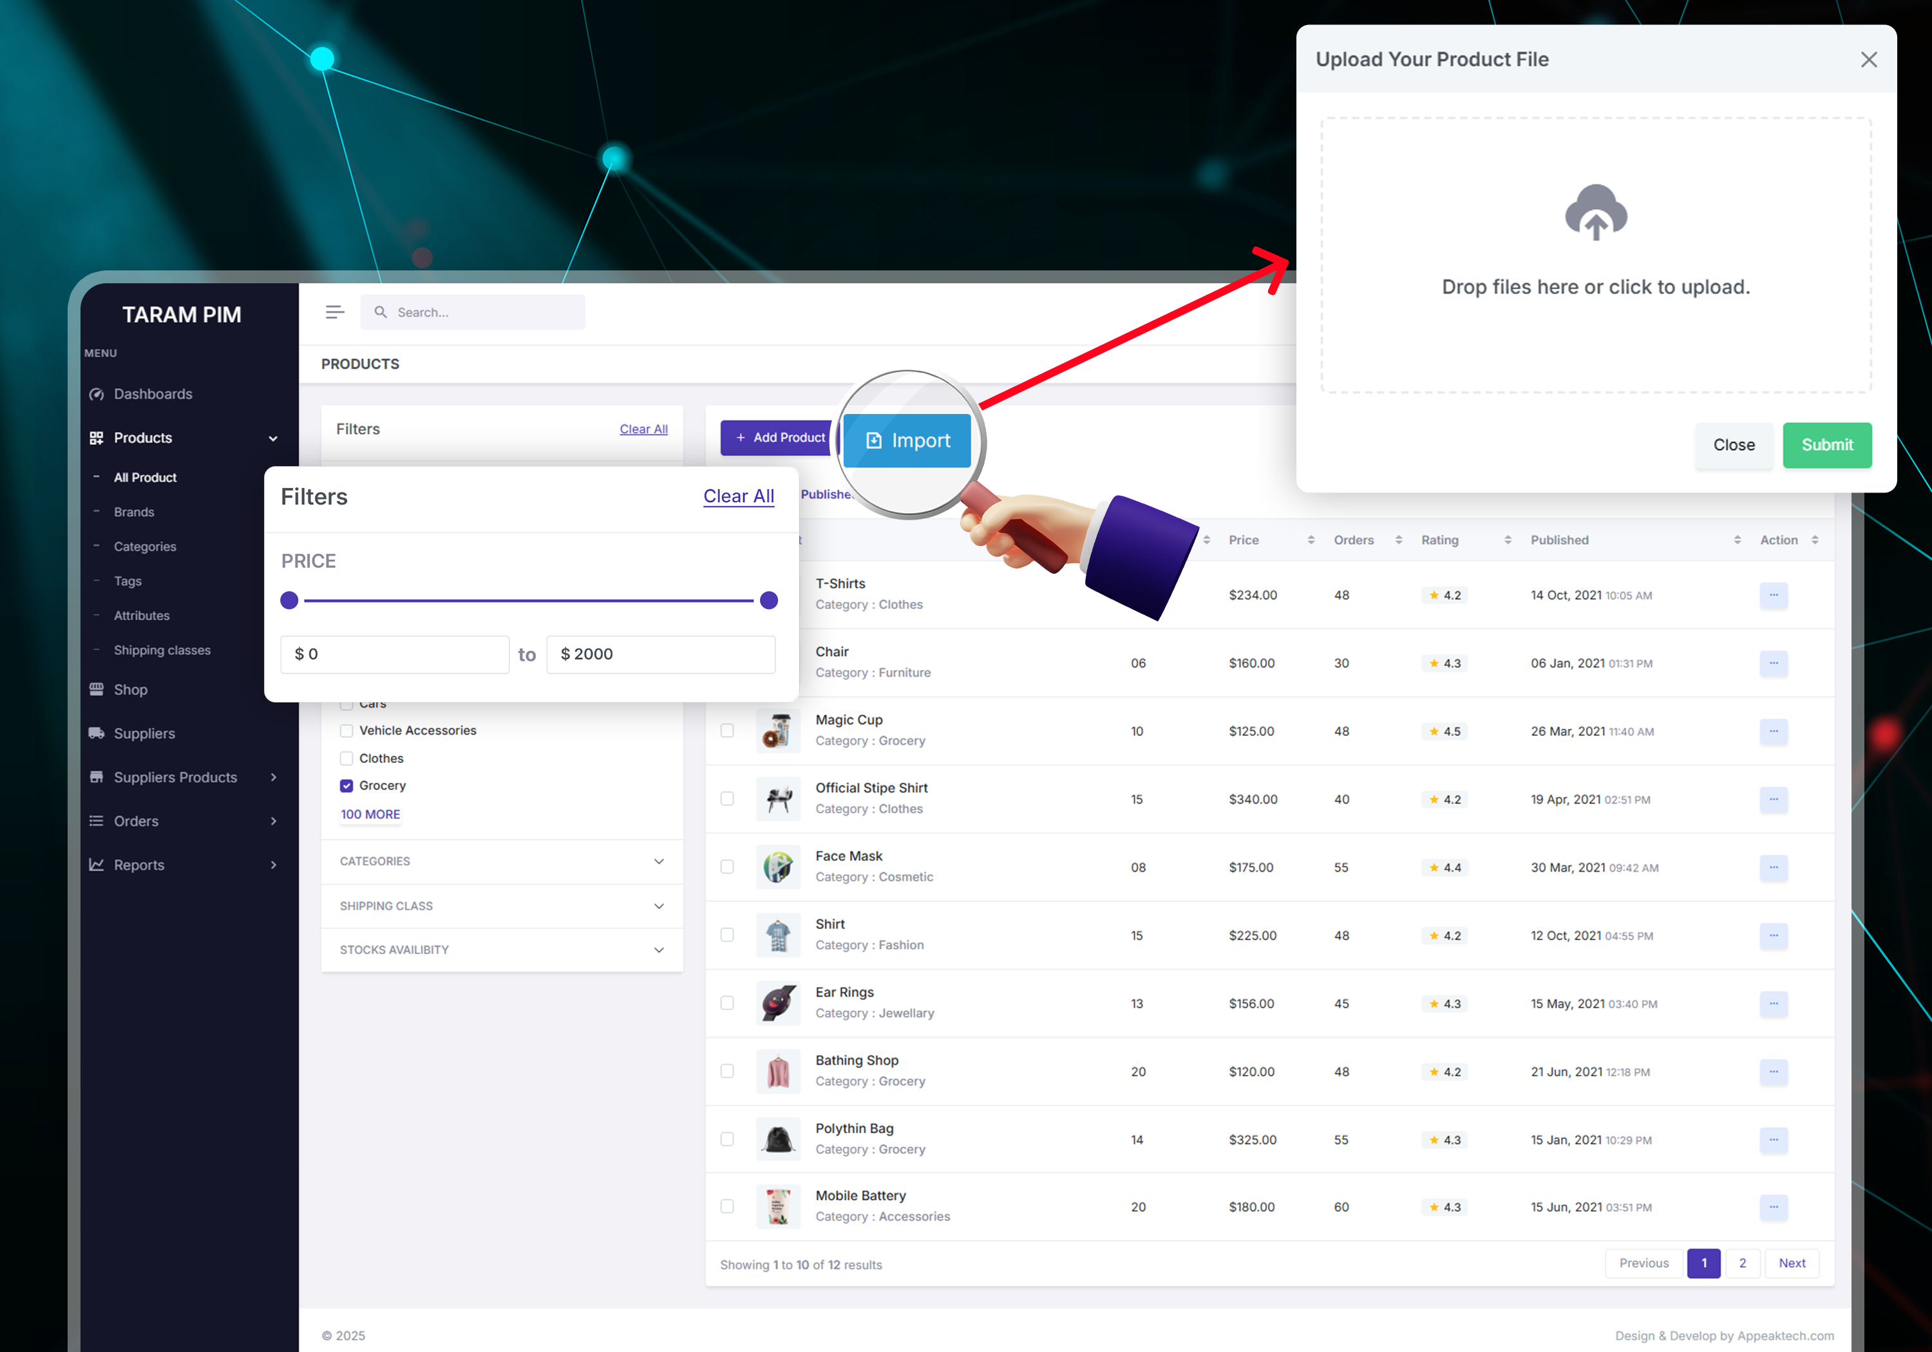The height and width of the screenshot is (1352, 1932).
Task: Open action menu for Bathing Shop row
Action: (1773, 1072)
